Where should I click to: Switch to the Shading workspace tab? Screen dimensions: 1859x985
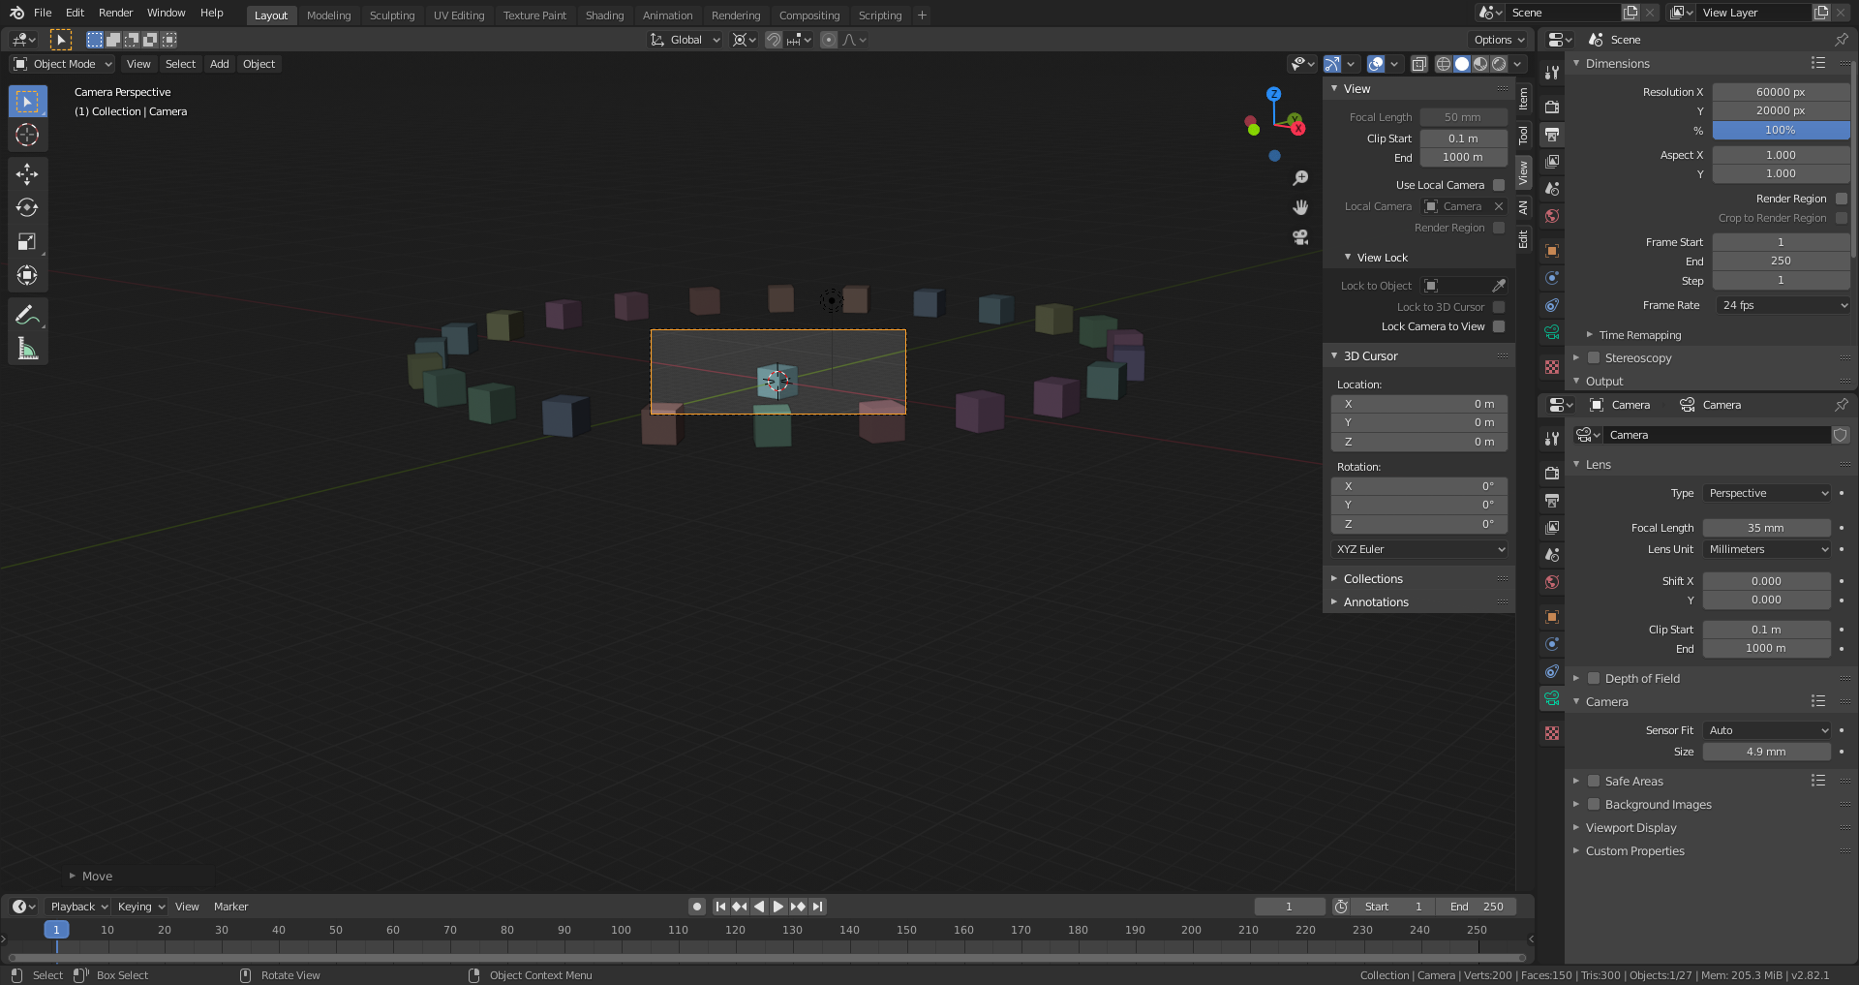pyautogui.click(x=604, y=15)
